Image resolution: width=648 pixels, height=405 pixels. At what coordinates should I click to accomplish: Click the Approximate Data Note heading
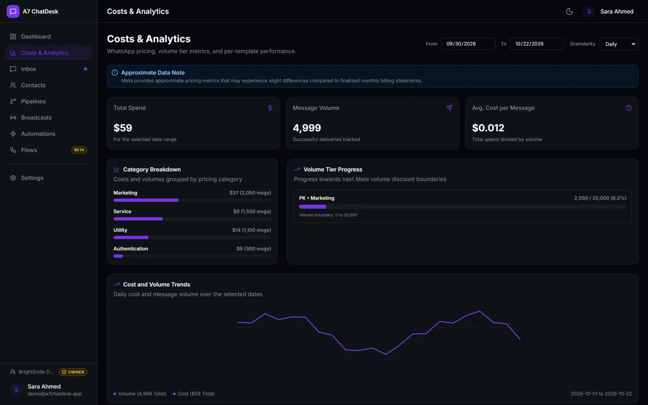click(x=153, y=72)
